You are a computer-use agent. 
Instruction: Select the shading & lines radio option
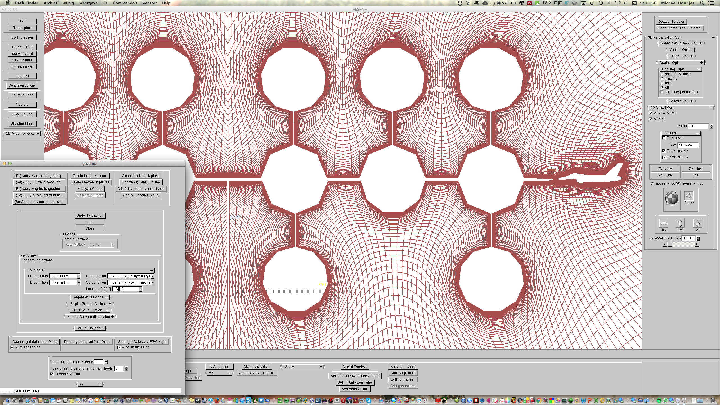tap(662, 74)
